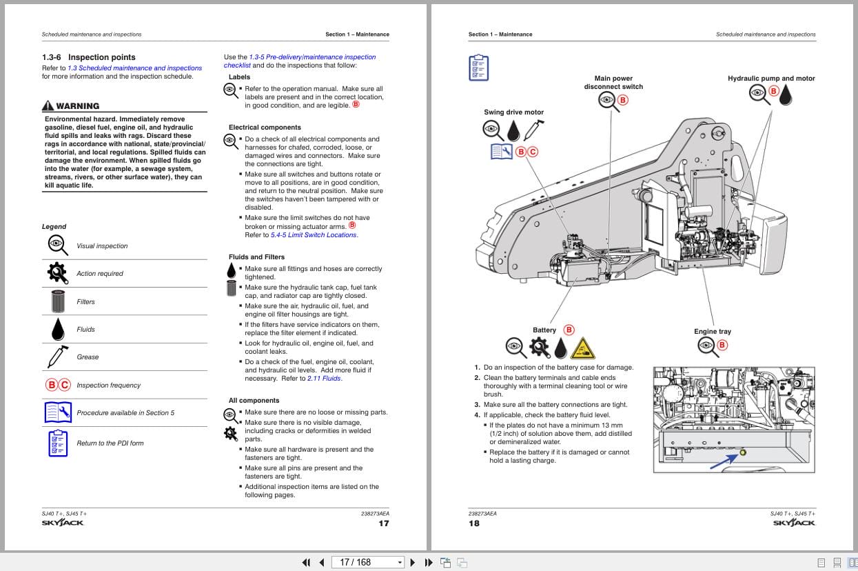
Task: Switch to two-page facing layout
Action: click(x=852, y=563)
